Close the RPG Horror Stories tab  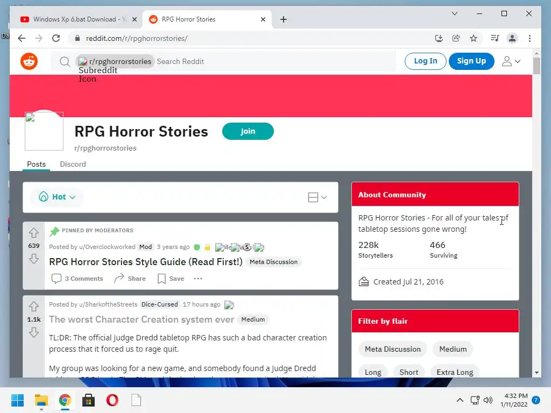pos(263,19)
